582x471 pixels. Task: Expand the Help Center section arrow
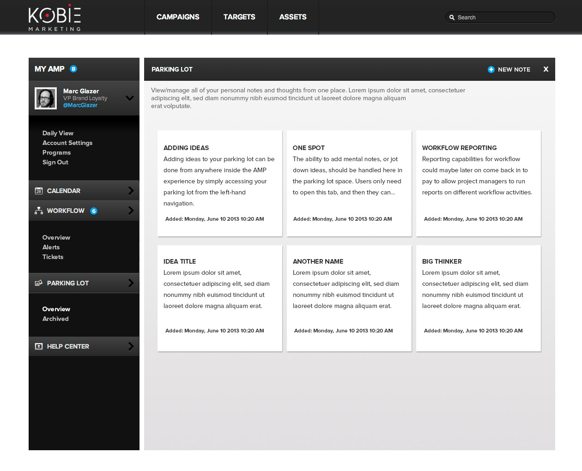tap(131, 346)
